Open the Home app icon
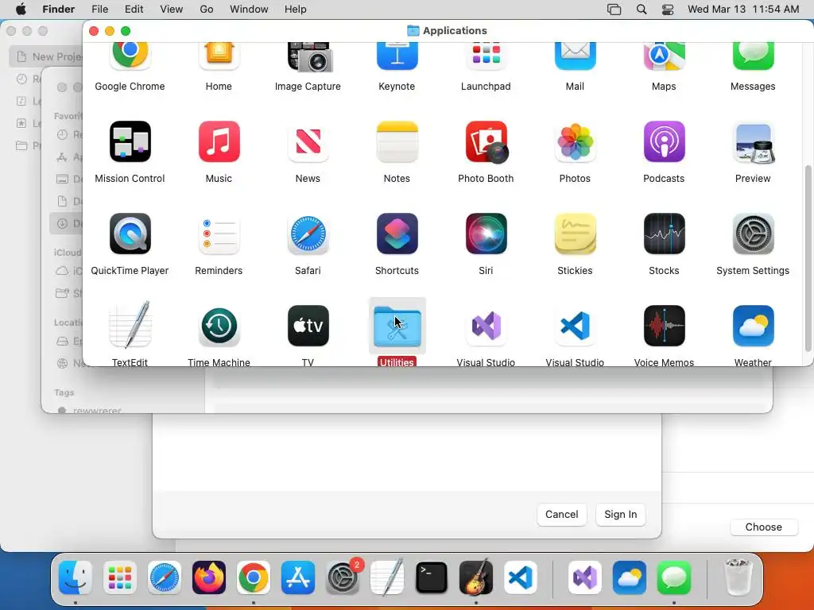The image size is (814, 610). 219,57
